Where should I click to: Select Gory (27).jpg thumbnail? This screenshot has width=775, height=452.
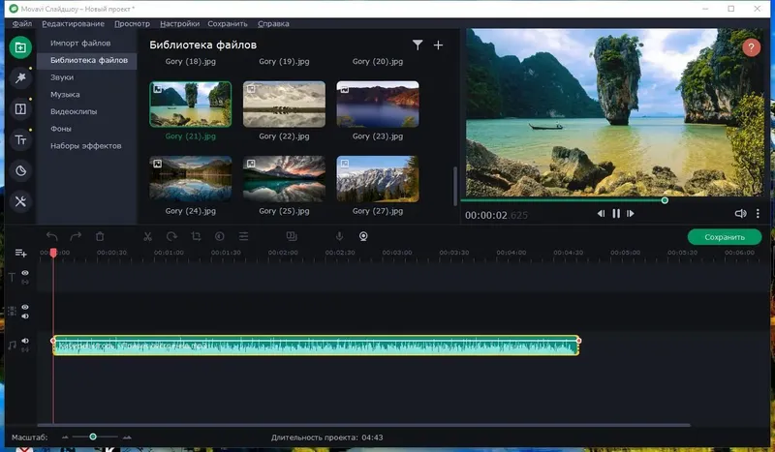pos(378,179)
